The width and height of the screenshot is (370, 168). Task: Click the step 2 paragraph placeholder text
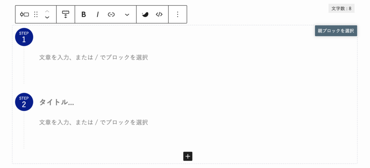point(94,122)
